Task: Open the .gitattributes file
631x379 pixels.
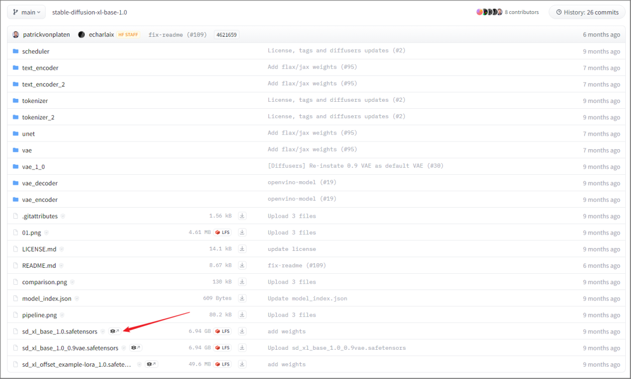Action: click(40, 216)
